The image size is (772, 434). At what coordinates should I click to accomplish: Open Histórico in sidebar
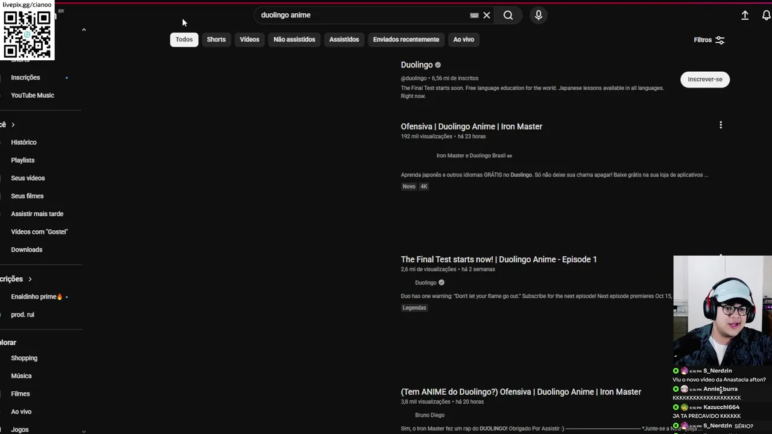click(x=24, y=142)
